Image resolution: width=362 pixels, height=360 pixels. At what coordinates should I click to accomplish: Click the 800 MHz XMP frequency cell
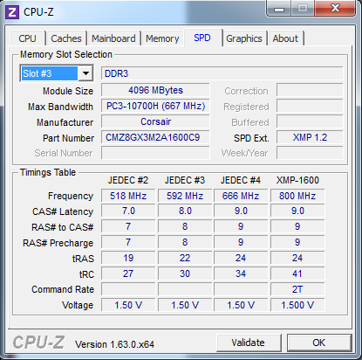point(297,196)
